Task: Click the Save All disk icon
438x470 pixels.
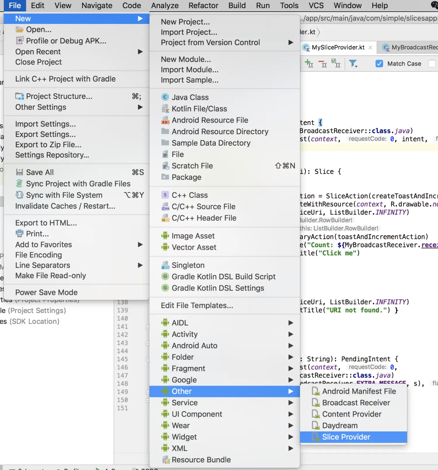Action: [19, 172]
